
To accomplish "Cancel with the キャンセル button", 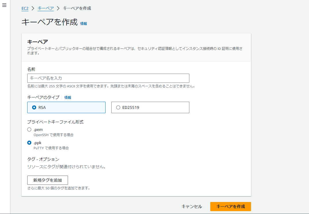I will point(192,207).
